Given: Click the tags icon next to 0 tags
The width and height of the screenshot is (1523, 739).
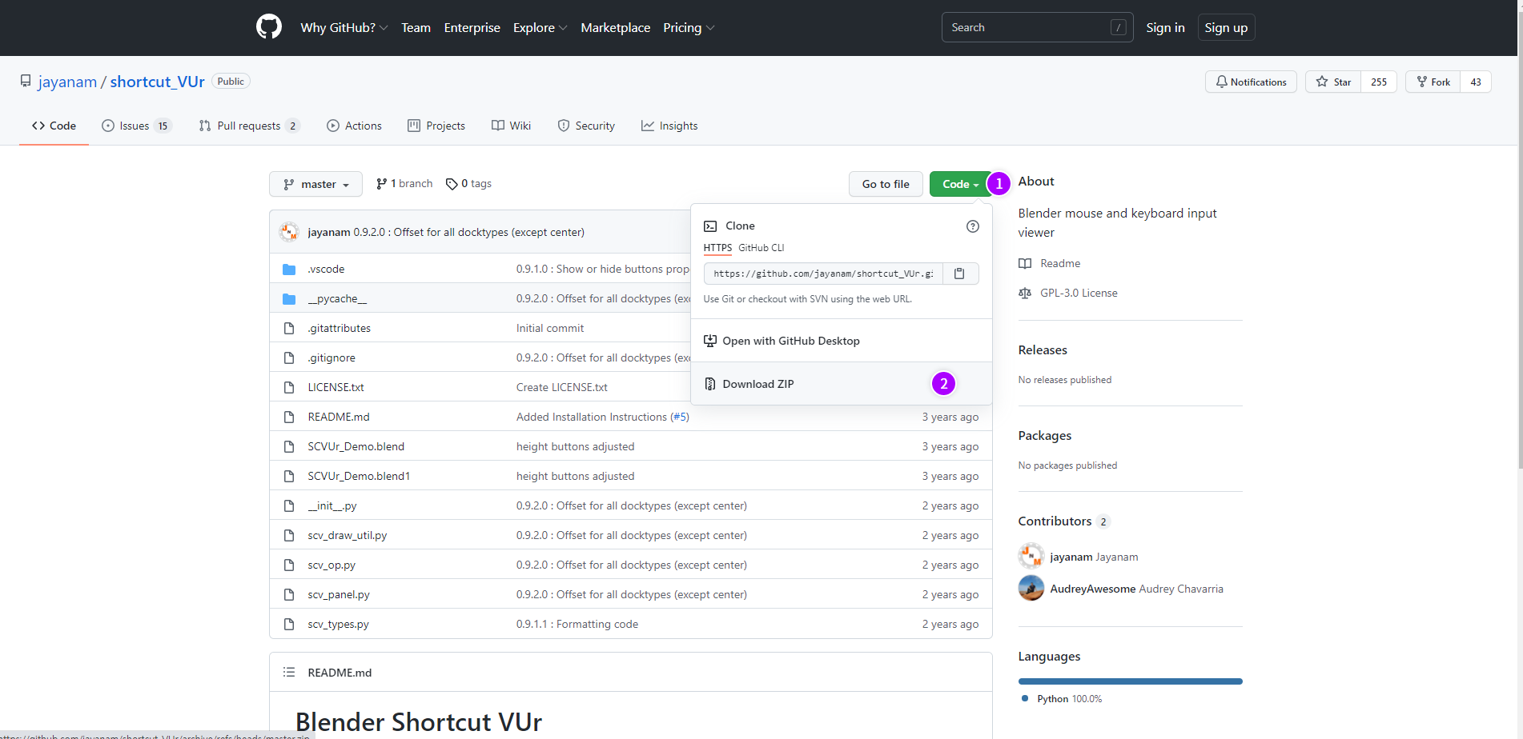Looking at the screenshot, I should [452, 184].
